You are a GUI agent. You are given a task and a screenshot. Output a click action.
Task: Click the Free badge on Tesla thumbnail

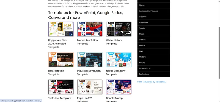tap(53, 81)
